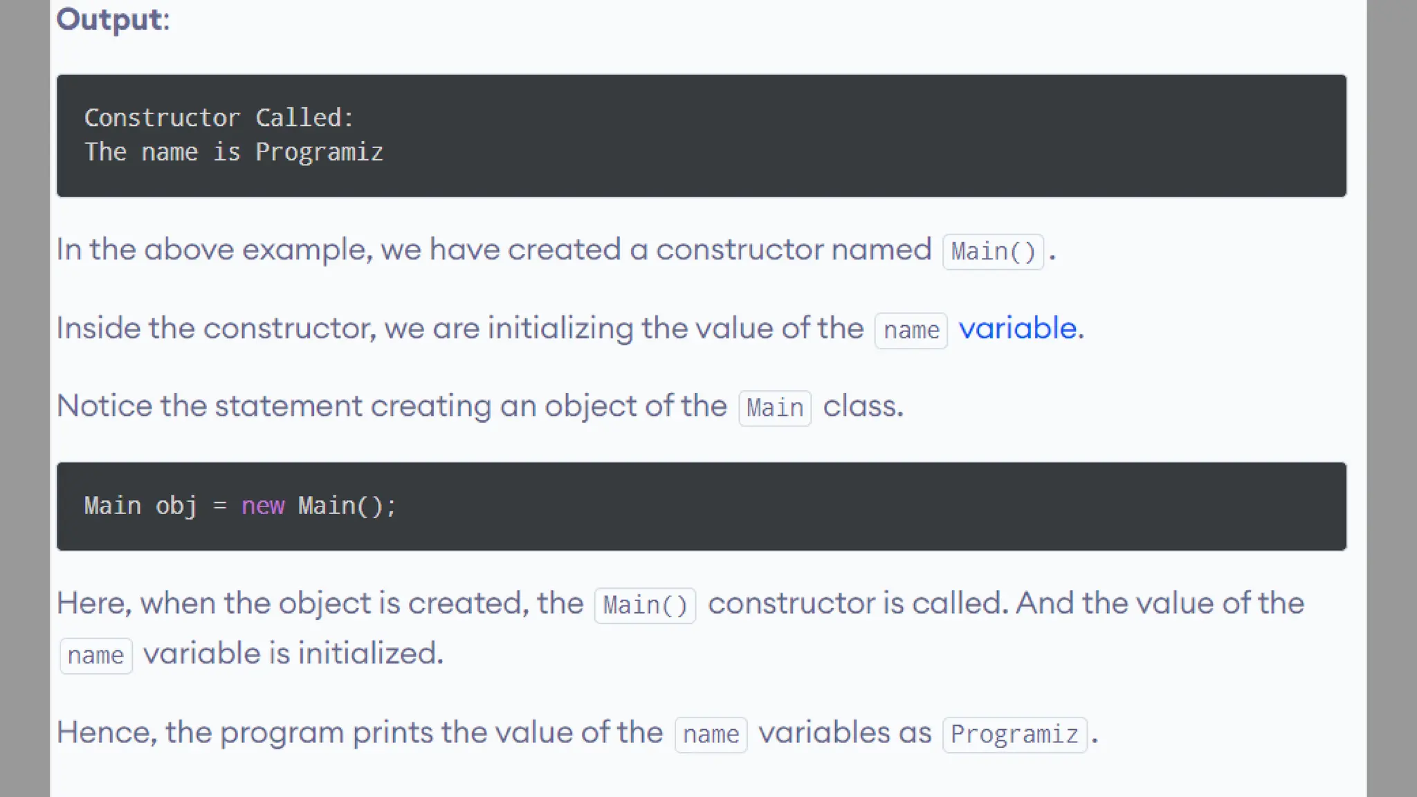Click 'name' tag in the 'Hence' sentence
The height and width of the screenshot is (797, 1417).
(x=711, y=734)
